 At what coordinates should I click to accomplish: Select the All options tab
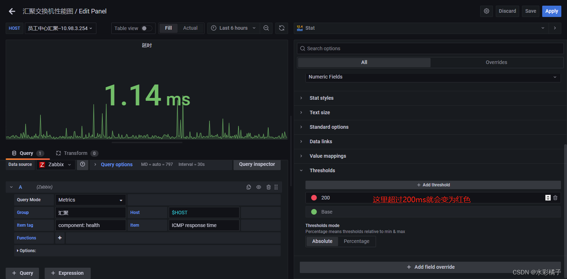pyautogui.click(x=364, y=62)
